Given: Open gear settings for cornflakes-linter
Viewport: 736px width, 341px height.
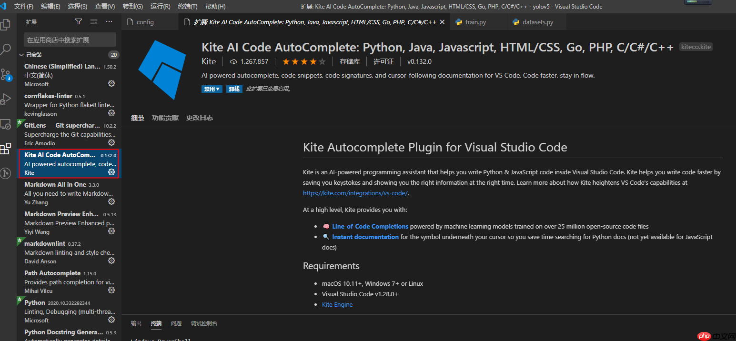Looking at the screenshot, I should tap(111, 113).
